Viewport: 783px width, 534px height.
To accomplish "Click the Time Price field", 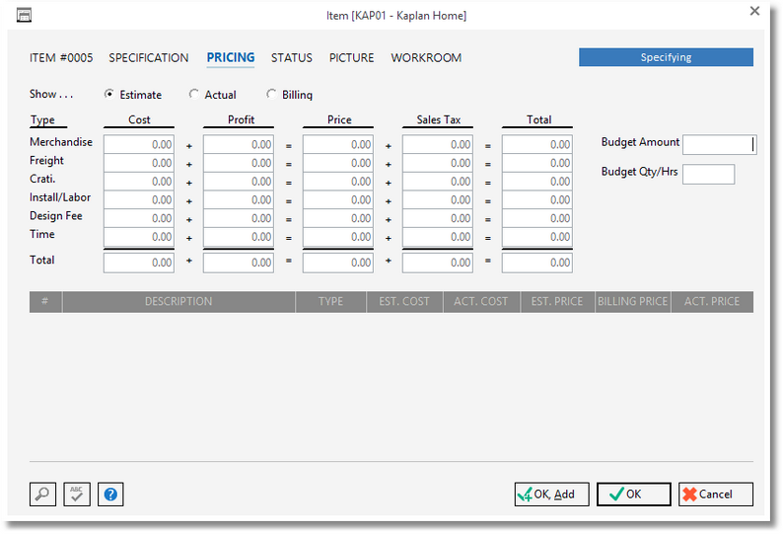I will (338, 237).
